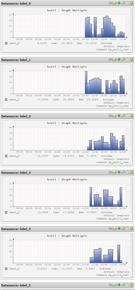
Task: Click the alert speaker icon for label_5
Action: 111,285
